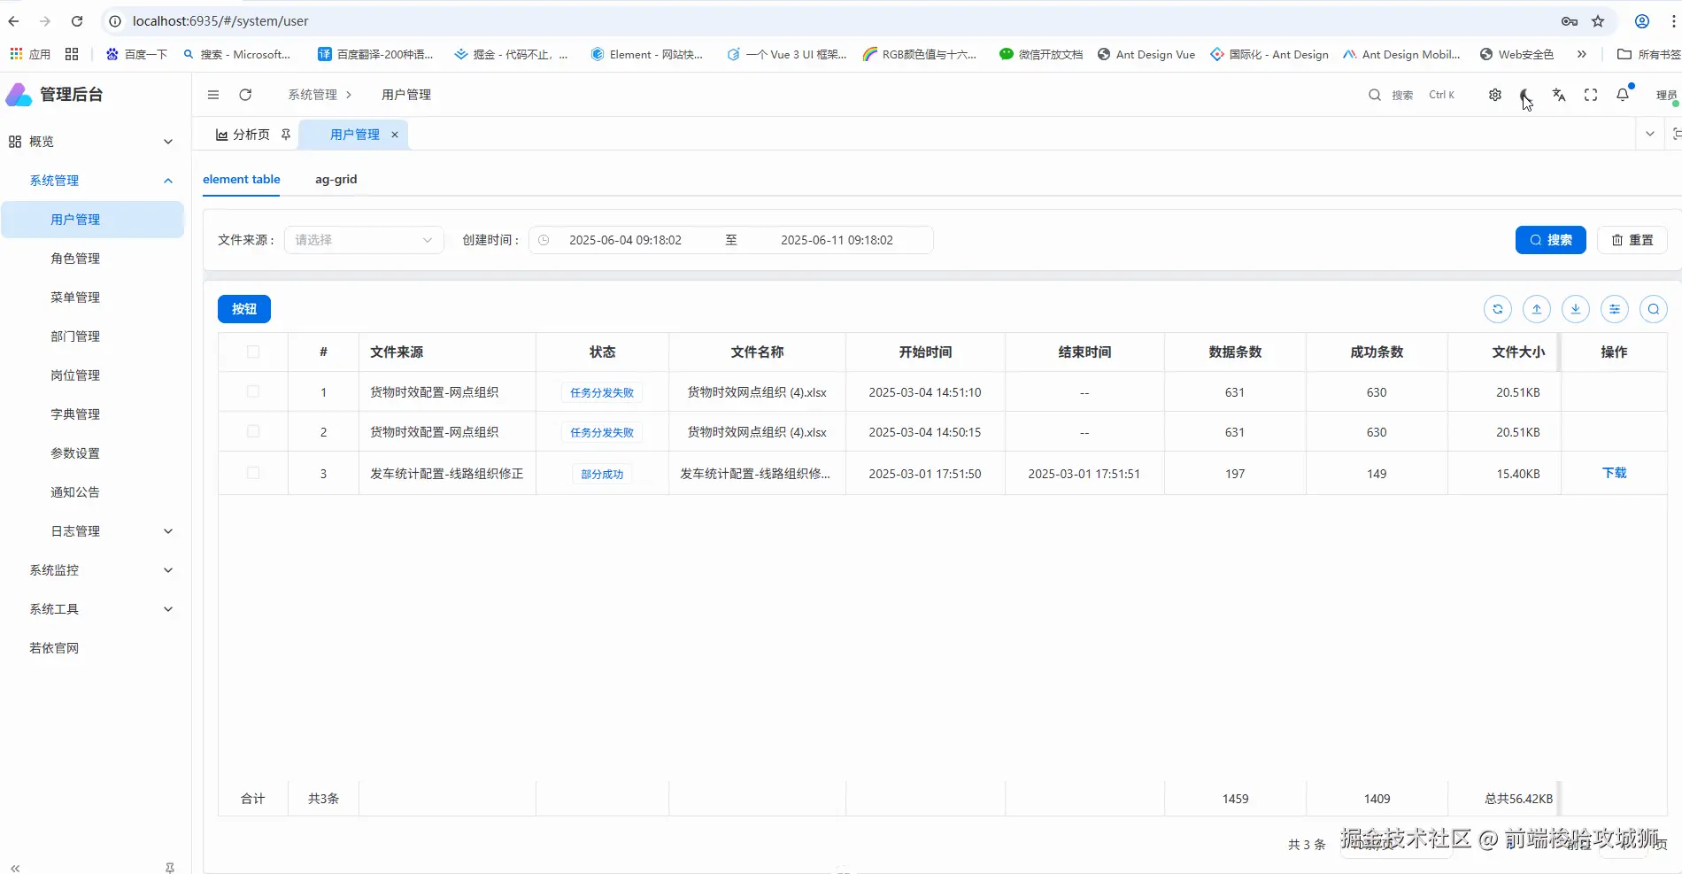Click the table refresh circular icon

(x=1498, y=309)
